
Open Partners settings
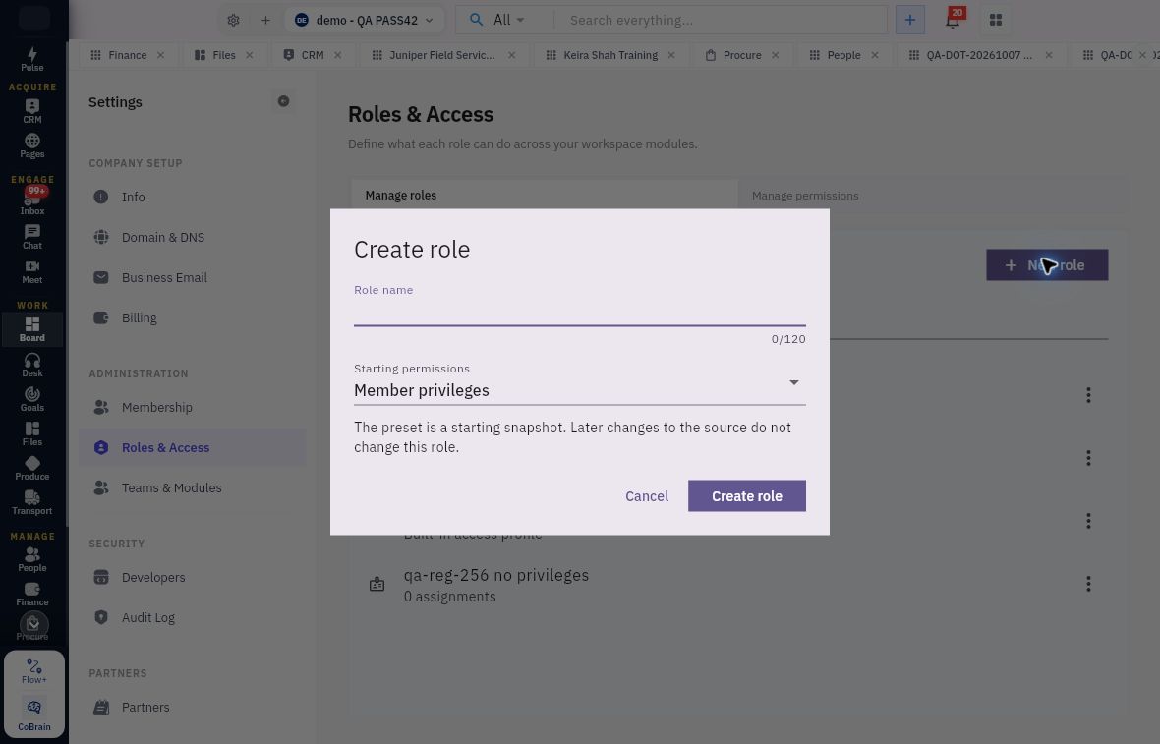[193, 707]
